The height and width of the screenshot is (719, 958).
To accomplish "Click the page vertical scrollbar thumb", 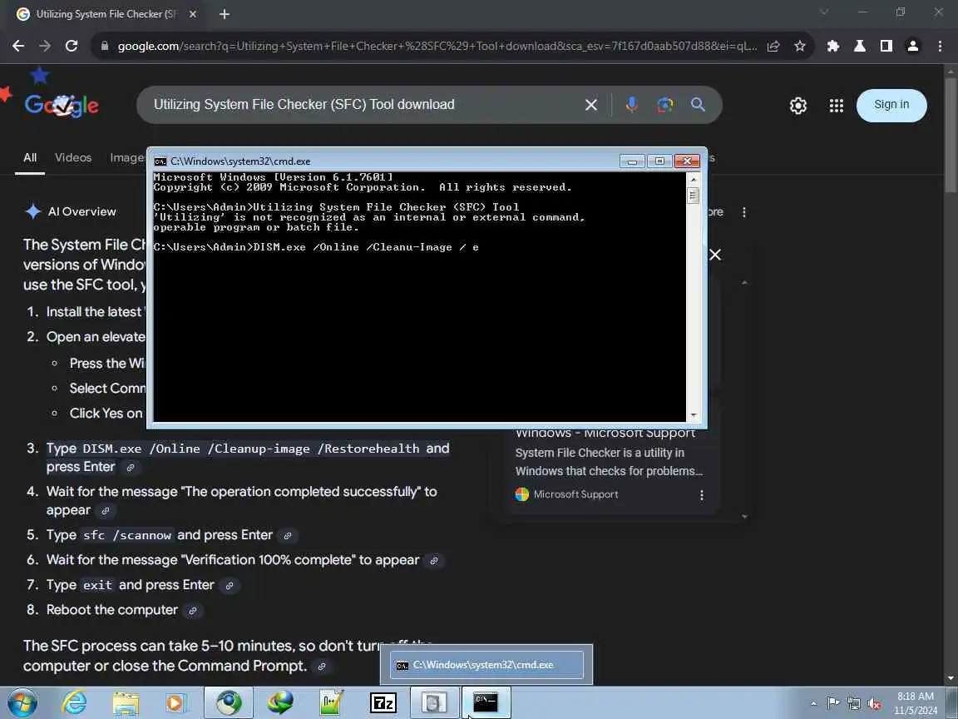I will [x=951, y=135].
